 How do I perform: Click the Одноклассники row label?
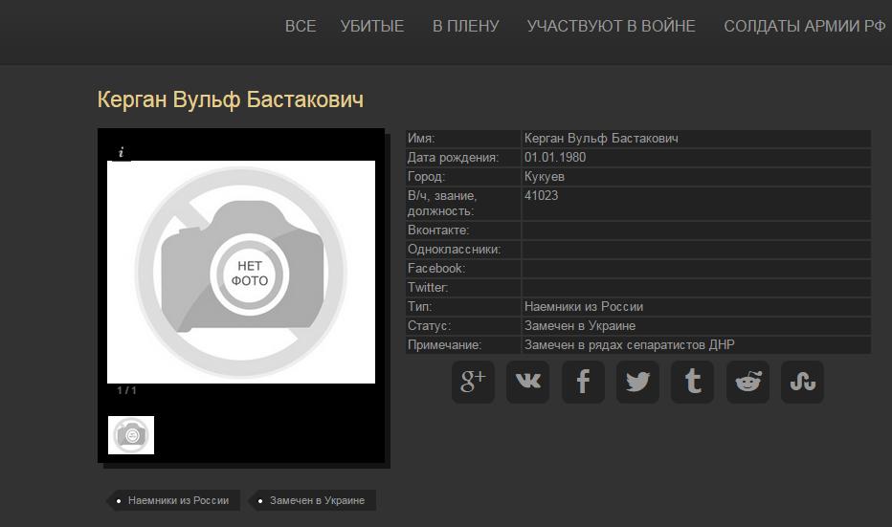point(454,249)
